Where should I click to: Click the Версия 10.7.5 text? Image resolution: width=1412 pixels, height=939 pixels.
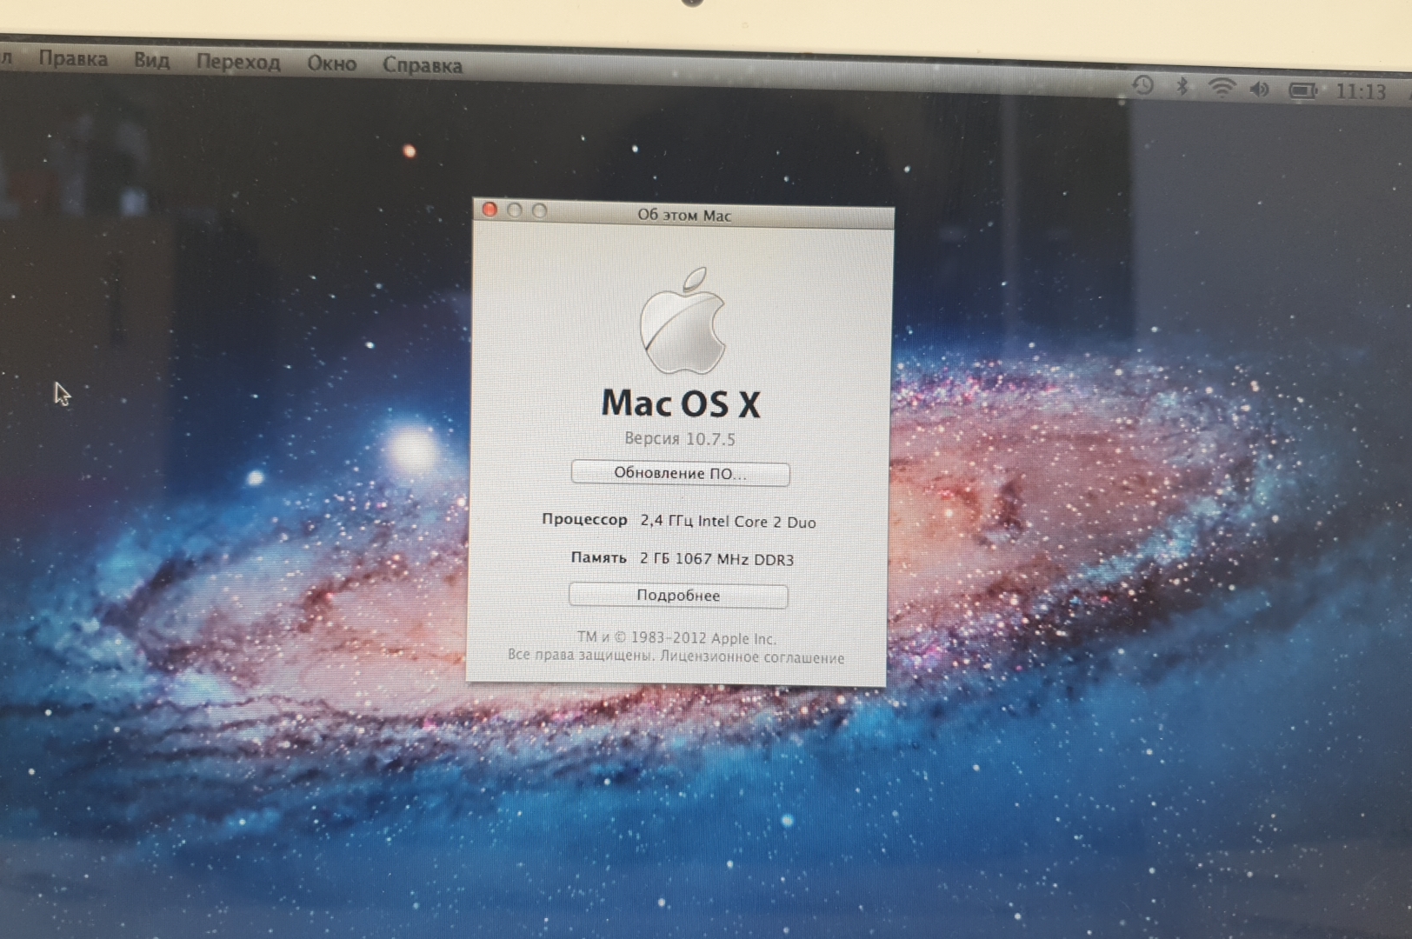pyautogui.click(x=680, y=439)
